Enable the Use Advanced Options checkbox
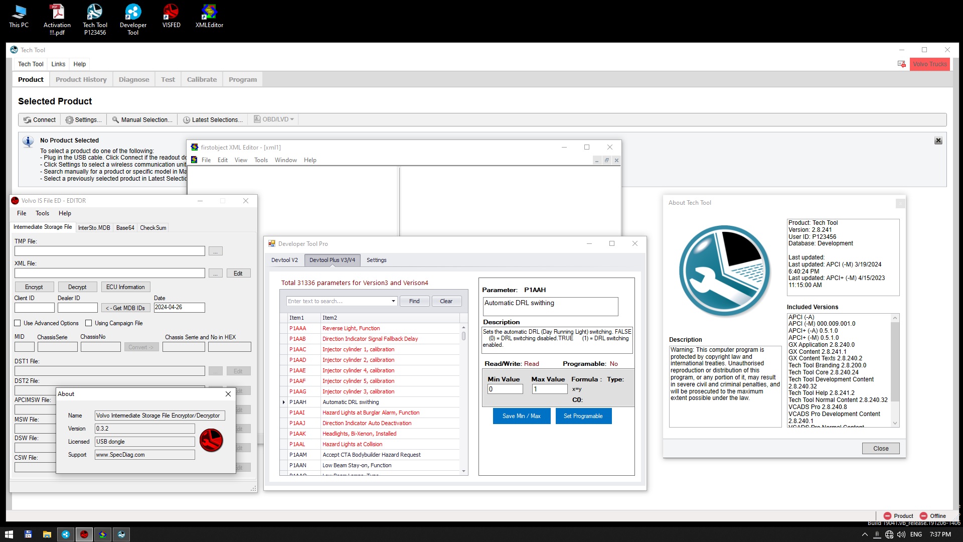 pyautogui.click(x=17, y=323)
